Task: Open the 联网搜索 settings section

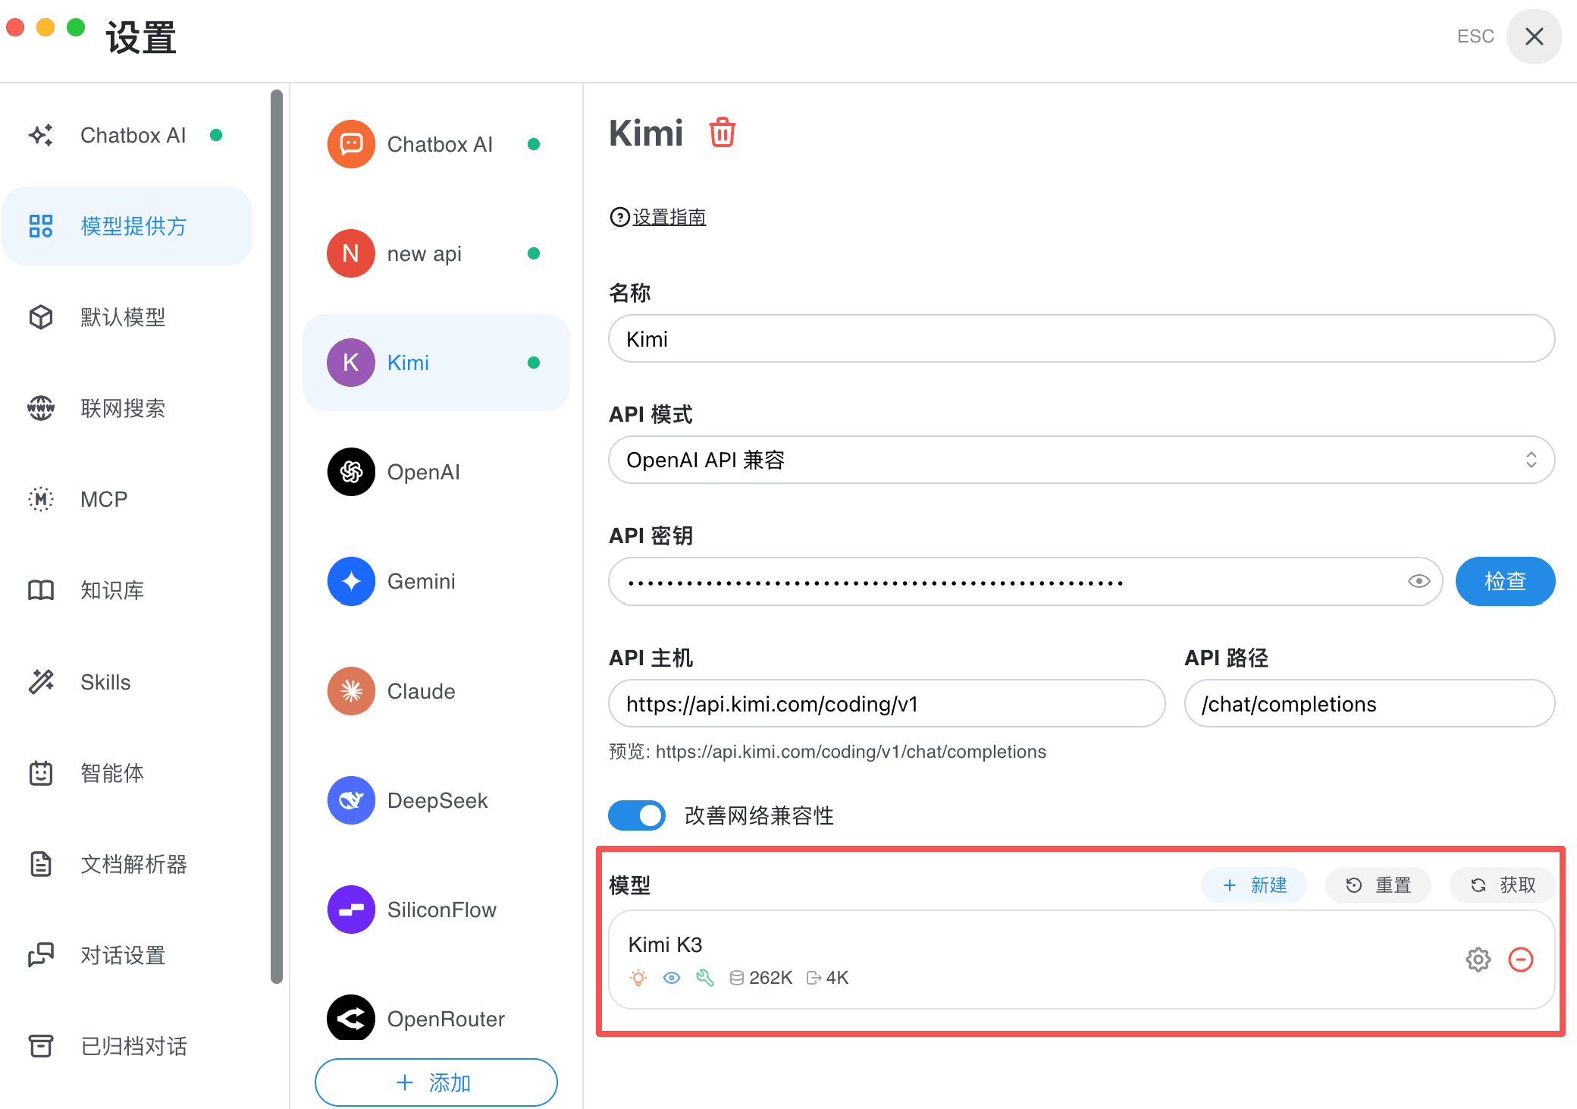Action: [x=127, y=408]
